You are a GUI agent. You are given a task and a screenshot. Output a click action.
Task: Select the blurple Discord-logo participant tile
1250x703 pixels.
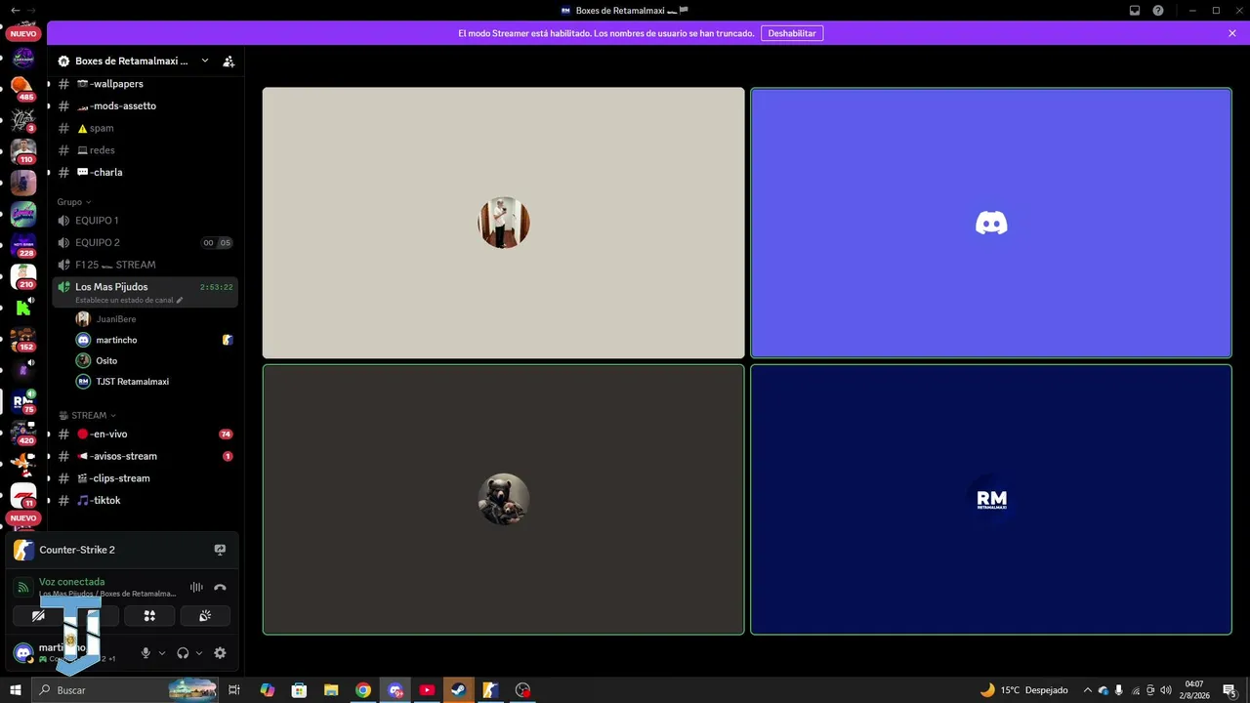(991, 223)
